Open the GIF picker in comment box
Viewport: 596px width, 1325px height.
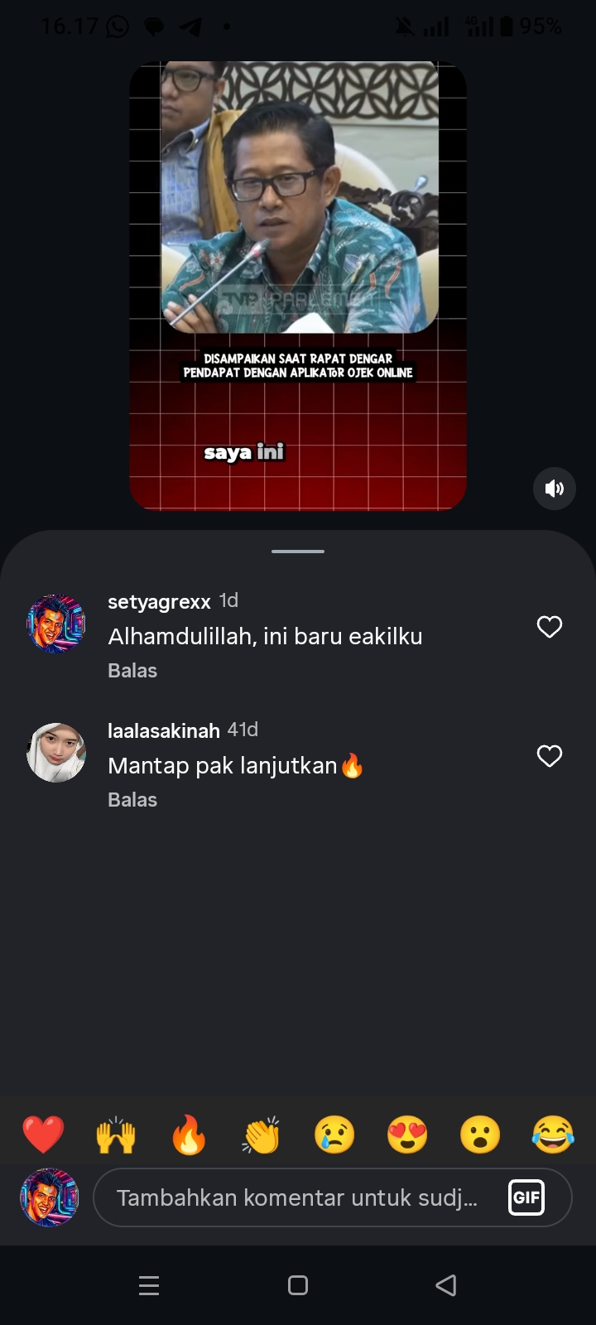526,1197
